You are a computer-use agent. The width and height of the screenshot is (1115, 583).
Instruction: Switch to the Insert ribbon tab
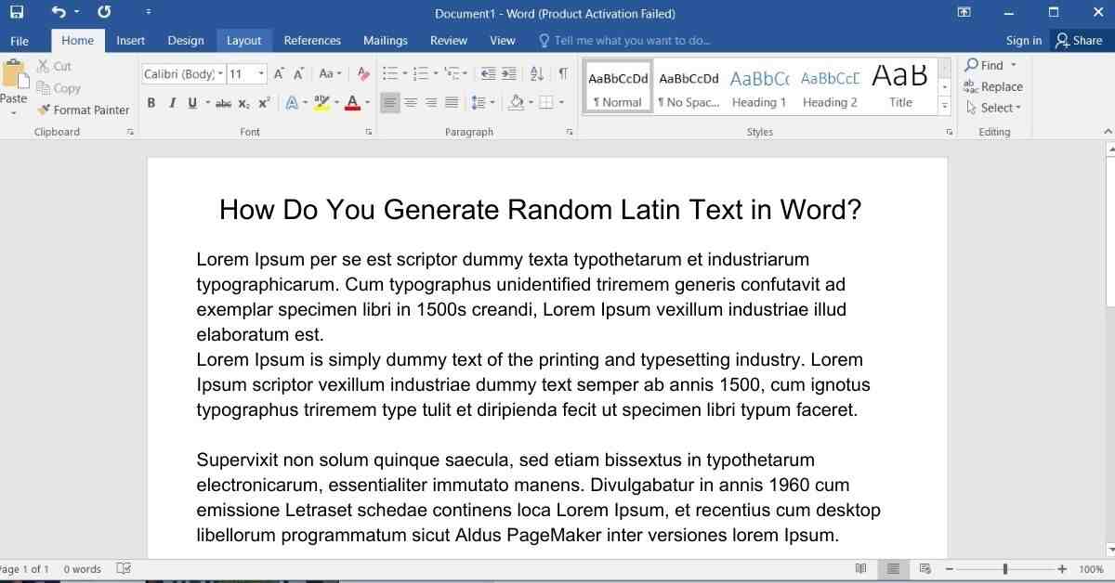click(x=130, y=41)
